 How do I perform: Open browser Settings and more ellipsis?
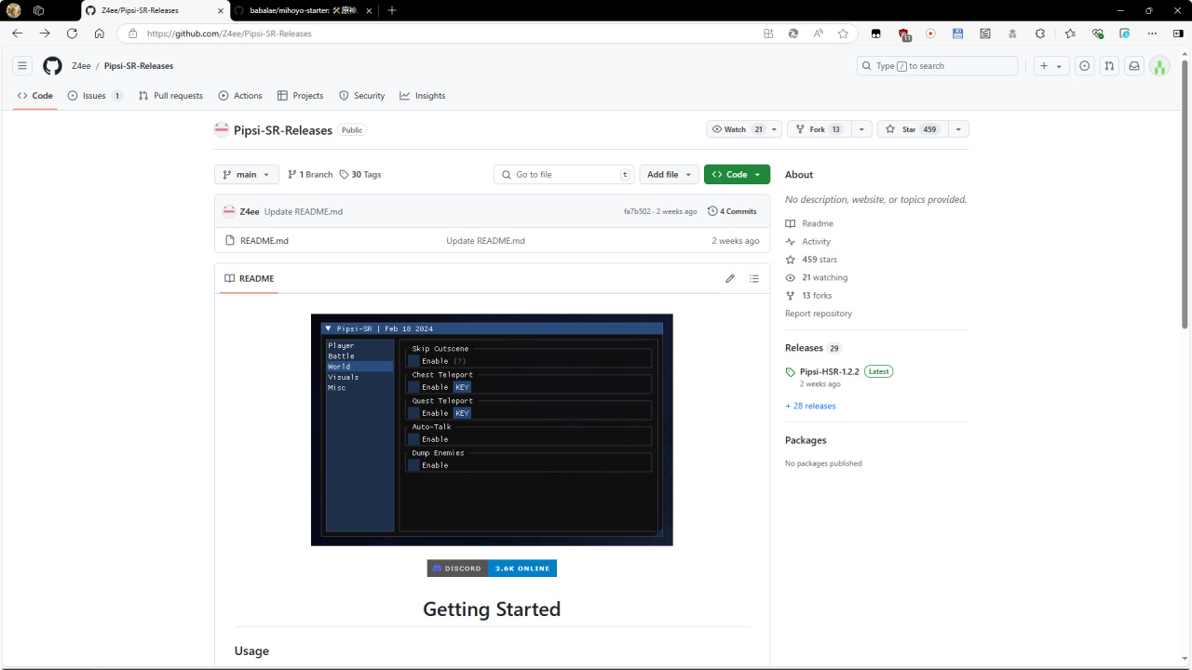pyautogui.click(x=1152, y=33)
